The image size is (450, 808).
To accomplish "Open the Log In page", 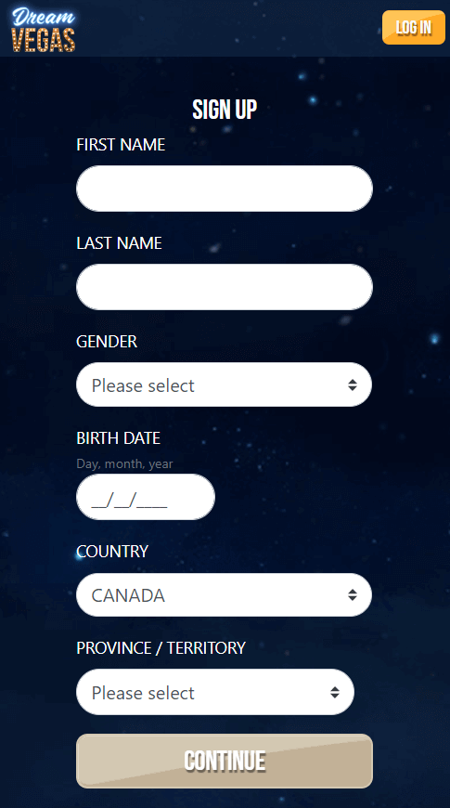I will point(414,27).
